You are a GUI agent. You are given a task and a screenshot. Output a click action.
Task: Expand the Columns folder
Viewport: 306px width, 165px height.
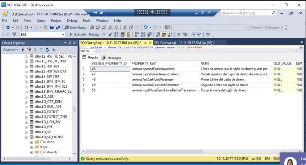(31, 142)
